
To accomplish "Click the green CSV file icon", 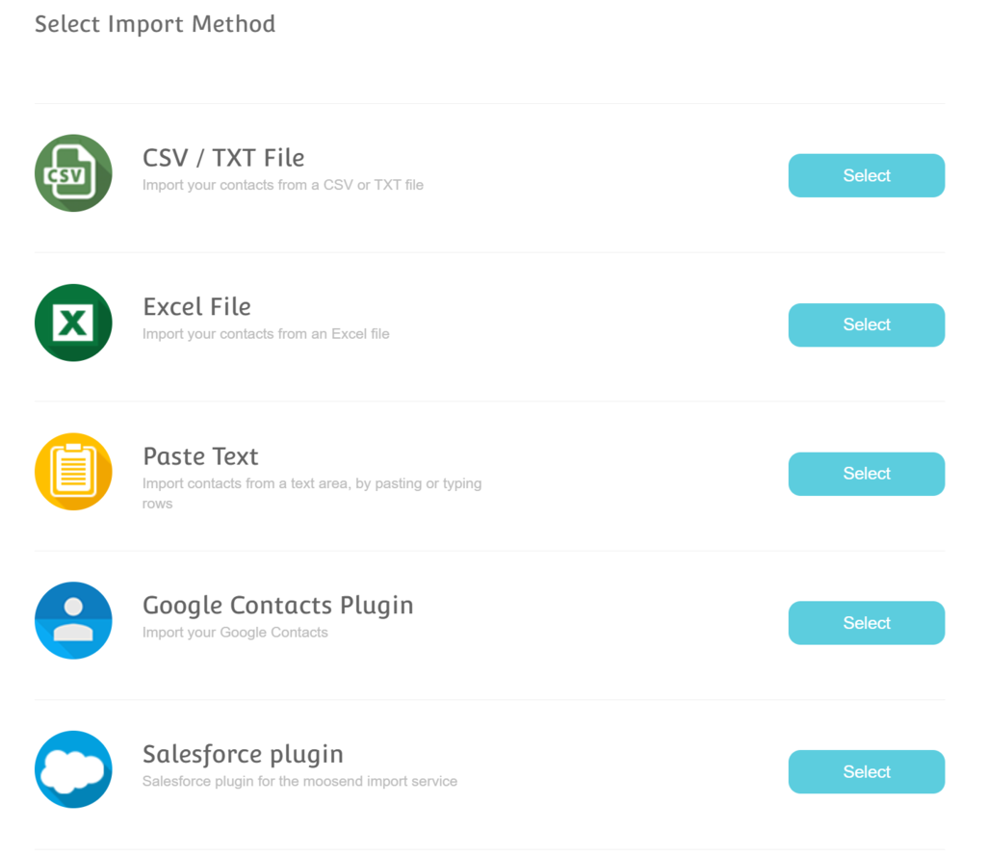I will point(73,173).
